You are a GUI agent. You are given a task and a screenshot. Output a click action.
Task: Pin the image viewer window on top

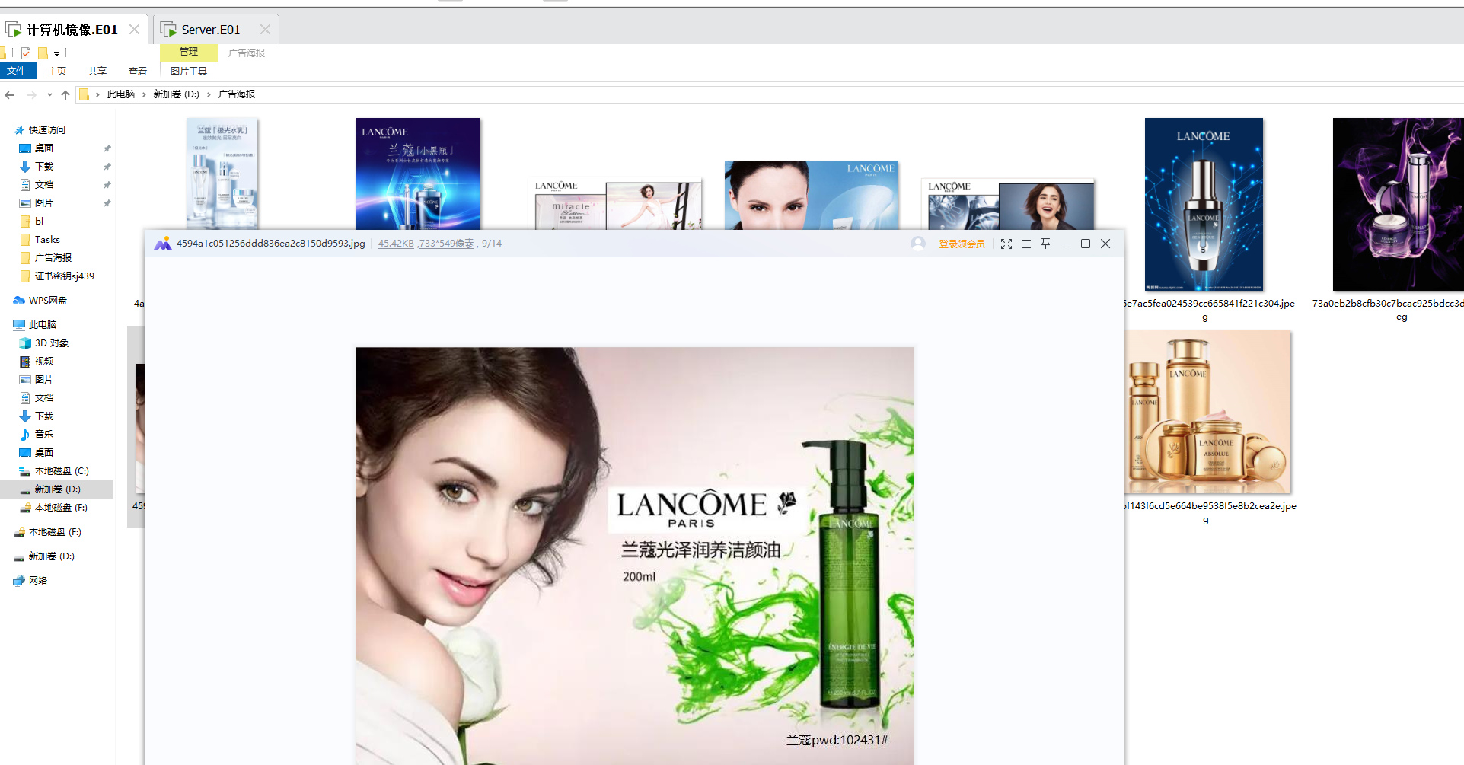tap(1046, 244)
